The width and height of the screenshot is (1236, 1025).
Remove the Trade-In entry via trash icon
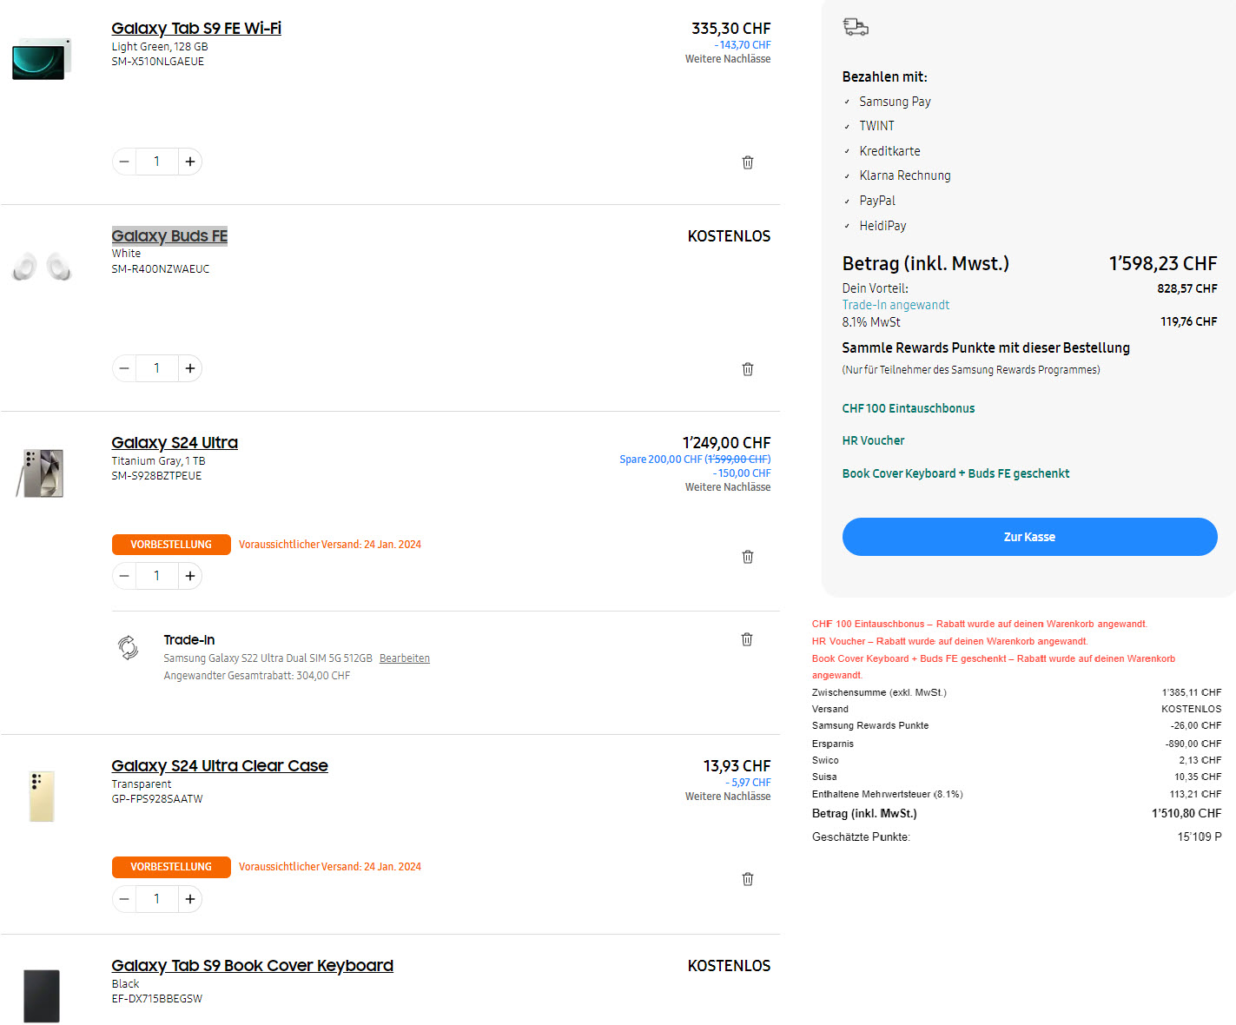(746, 639)
